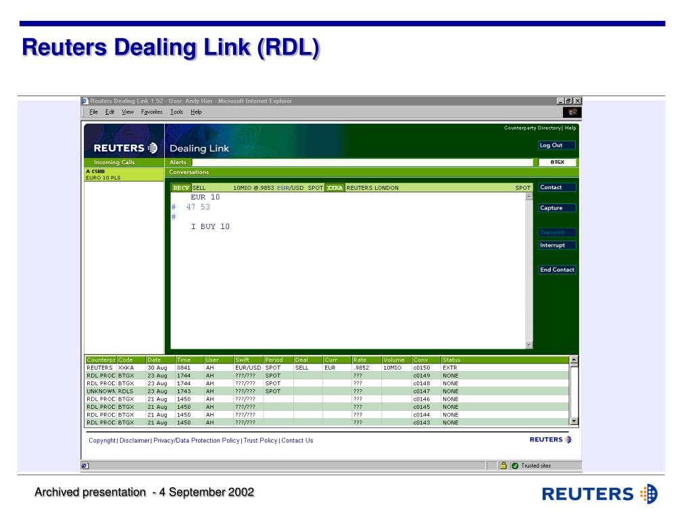Click the Interrupt button
692x519 pixels.
point(557,245)
